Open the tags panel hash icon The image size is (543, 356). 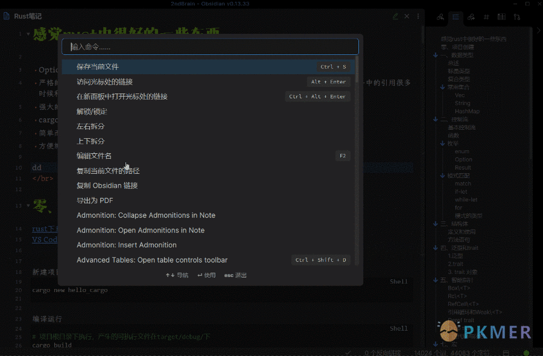[x=486, y=17]
